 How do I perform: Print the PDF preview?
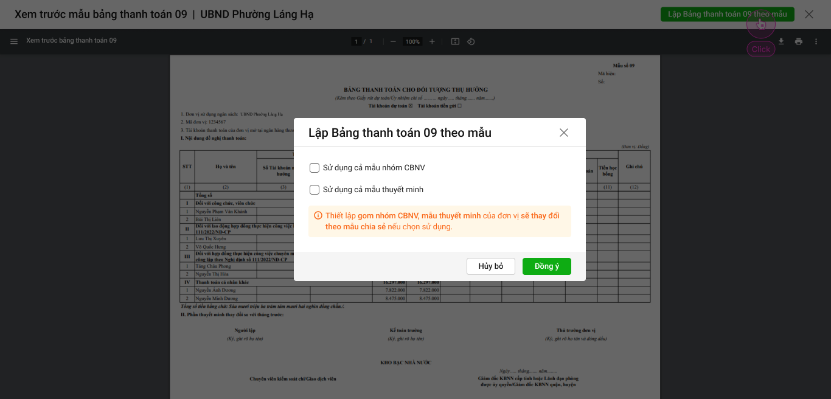(799, 41)
